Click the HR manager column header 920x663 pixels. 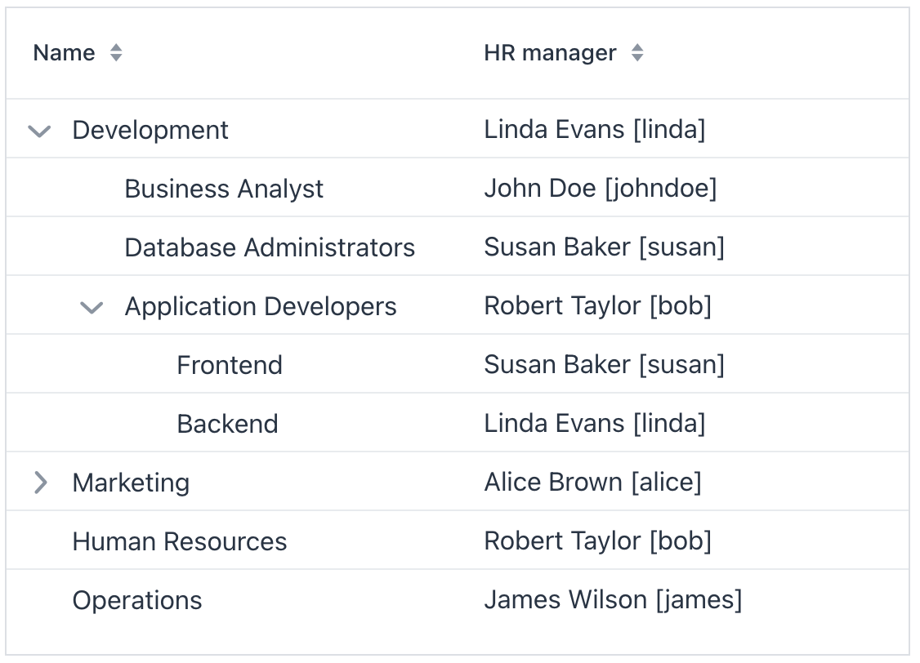click(550, 52)
